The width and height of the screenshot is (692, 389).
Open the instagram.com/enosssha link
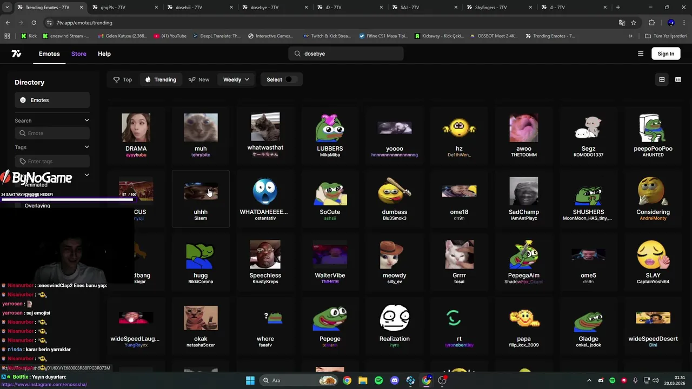[x=44, y=384]
